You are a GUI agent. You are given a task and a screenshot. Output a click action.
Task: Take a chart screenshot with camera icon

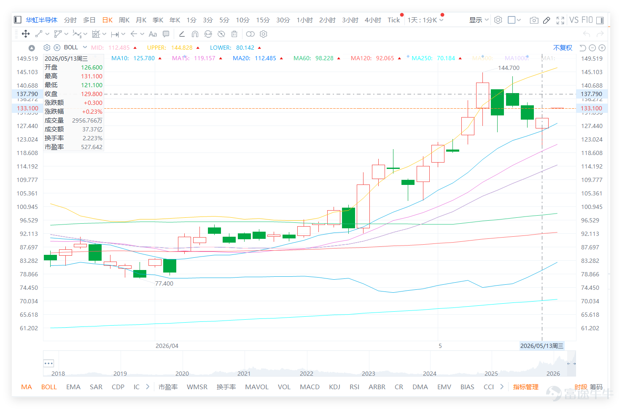(534, 20)
